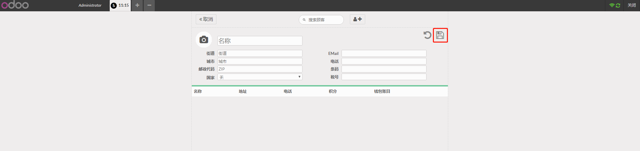Click the Administrator user name
Viewport: 640px width, 151px height.
90,5
